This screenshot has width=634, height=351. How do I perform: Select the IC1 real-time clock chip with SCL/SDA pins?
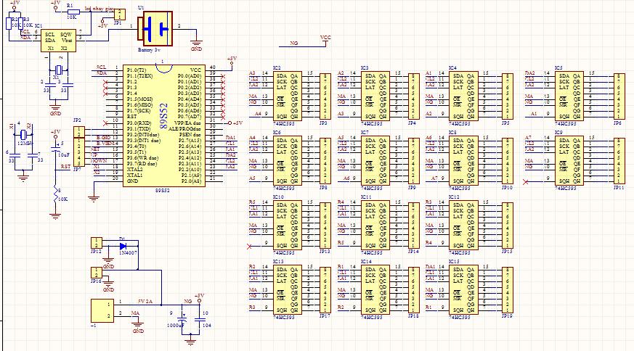(x=58, y=41)
